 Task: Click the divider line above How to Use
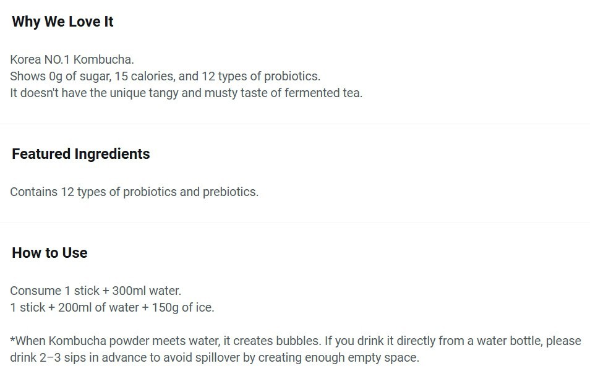[x=295, y=223]
